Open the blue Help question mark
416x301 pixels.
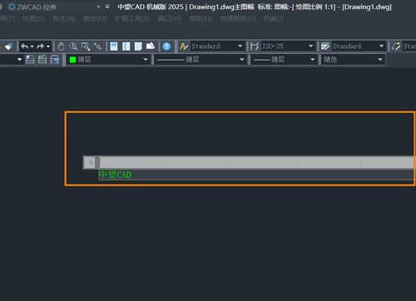(x=166, y=47)
